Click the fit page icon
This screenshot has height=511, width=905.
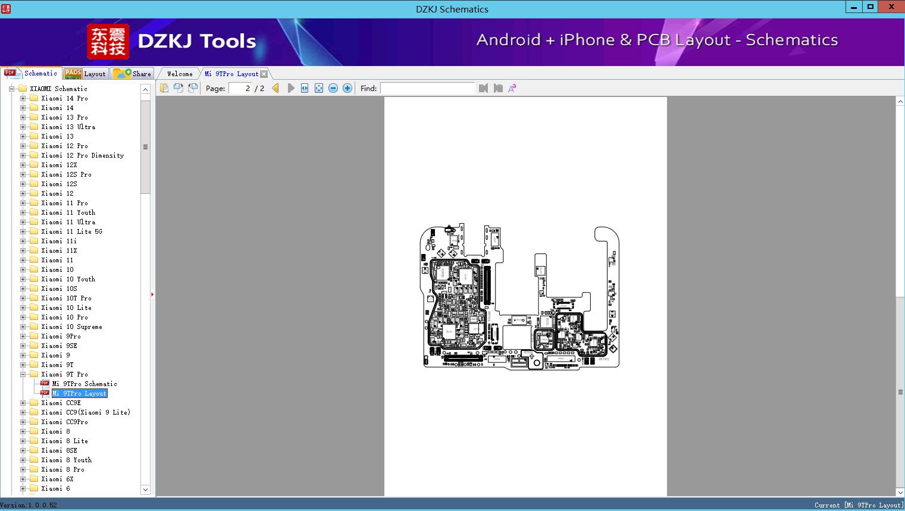click(319, 88)
